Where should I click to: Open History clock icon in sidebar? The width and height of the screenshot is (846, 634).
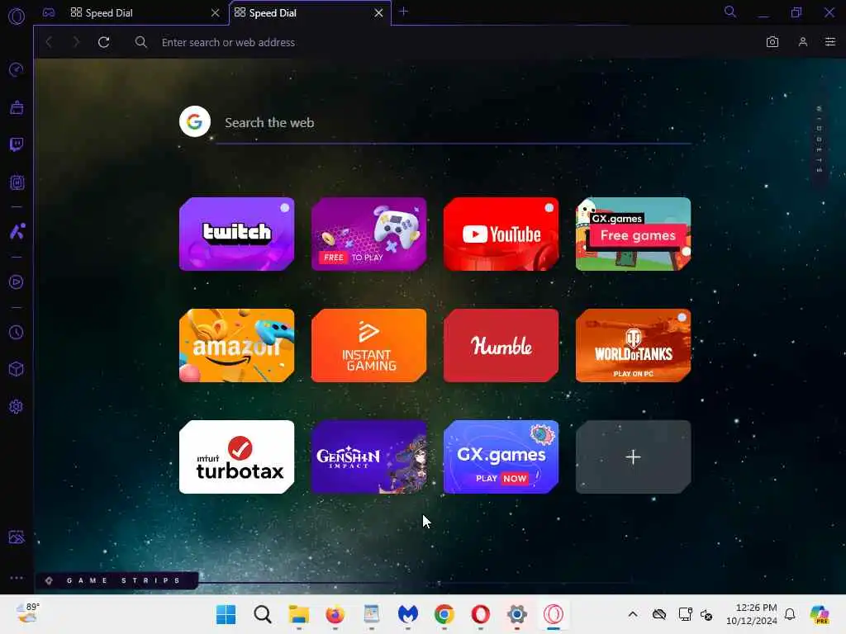pos(17,332)
